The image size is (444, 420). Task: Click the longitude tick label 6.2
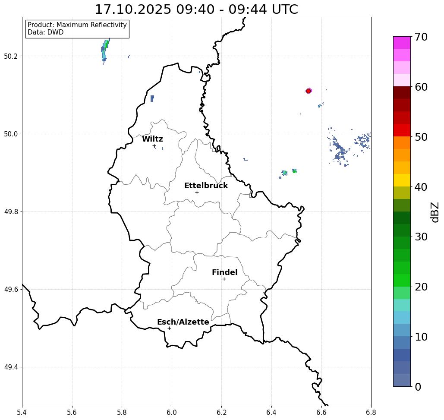222,412
